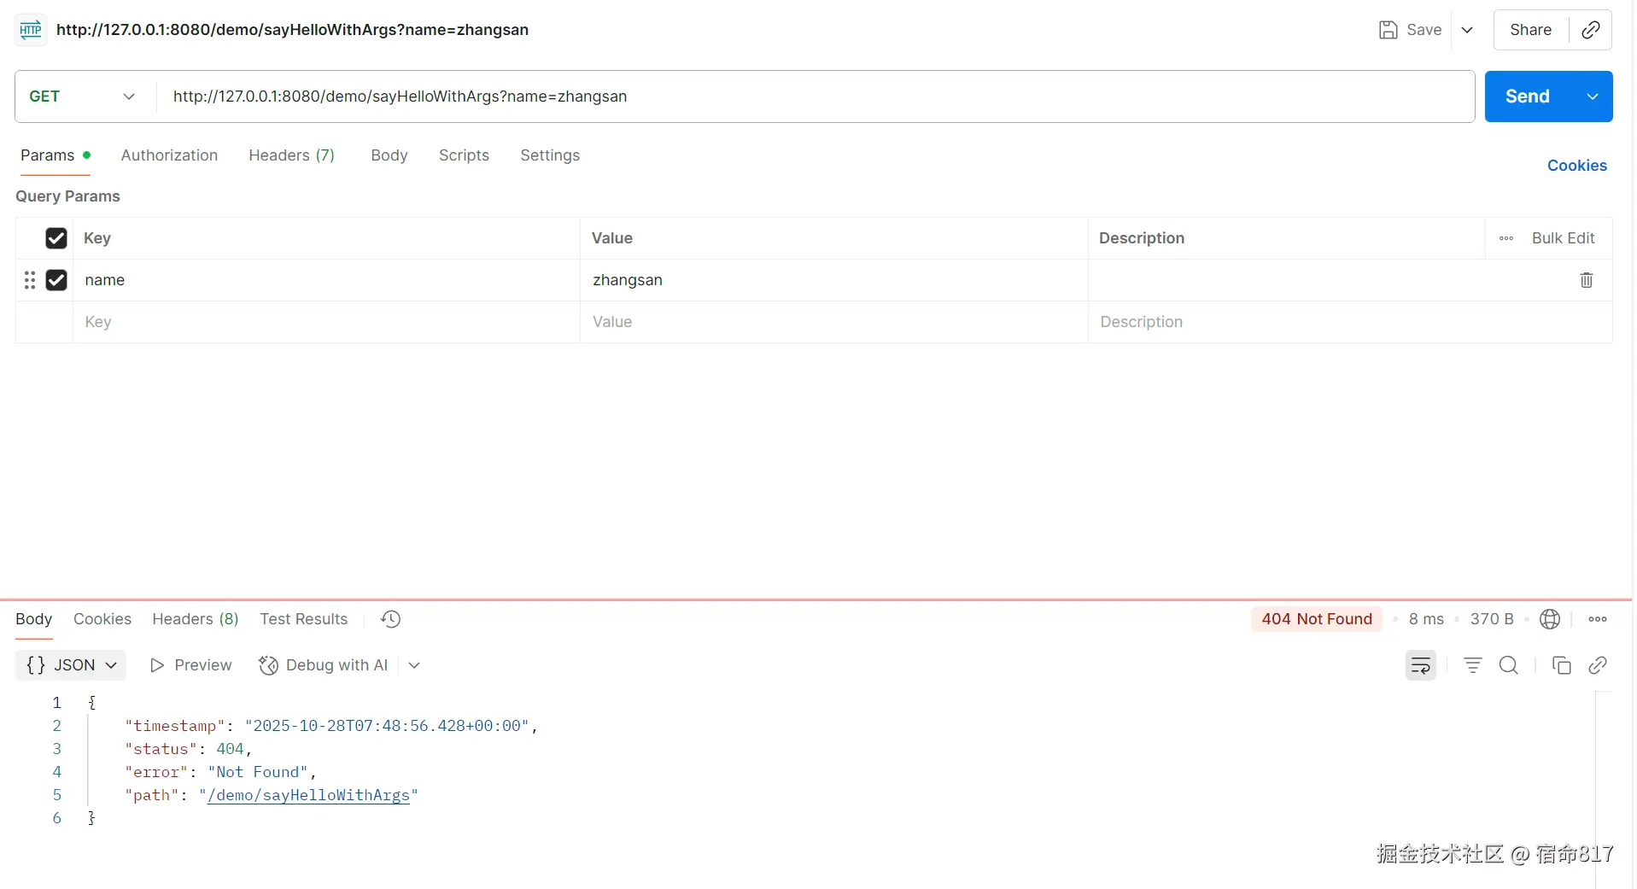Switch to the Authorization tab

(169, 155)
